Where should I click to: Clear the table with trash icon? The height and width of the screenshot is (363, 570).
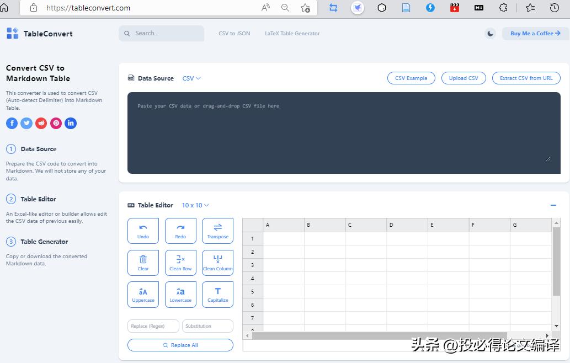[x=143, y=263]
